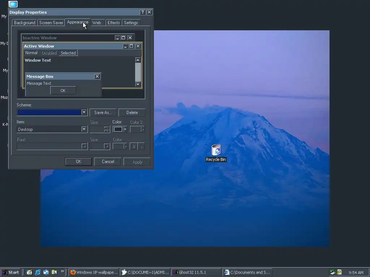Viewport: 370px width, 277px height.
Task: Click Selected menu item in preview
Action: point(68,53)
